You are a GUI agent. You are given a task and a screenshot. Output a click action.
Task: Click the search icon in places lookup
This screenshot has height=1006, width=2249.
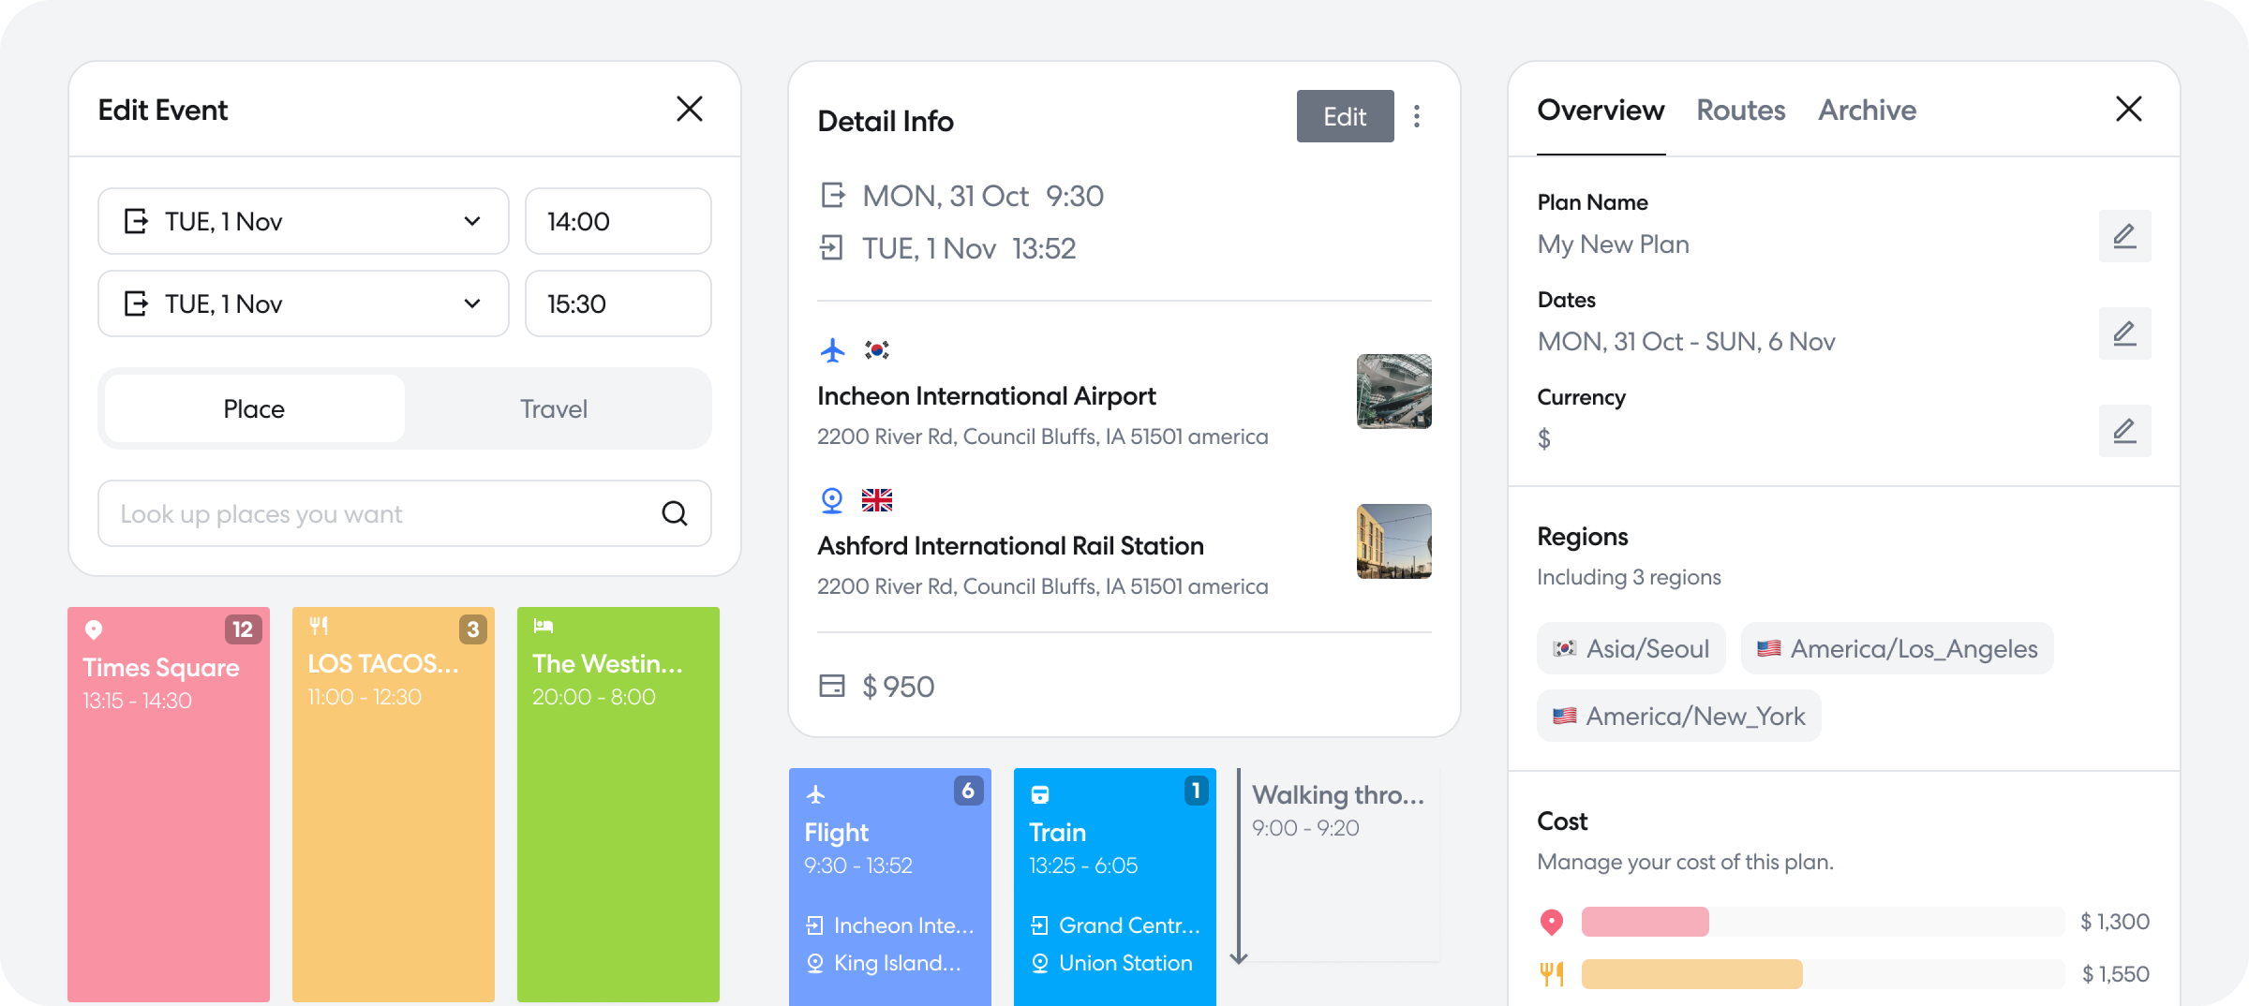[x=675, y=513]
